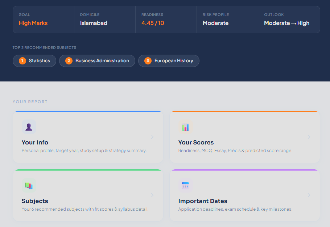Click the number 2 badge beside Business Administration
330x227 pixels.
(x=69, y=61)
